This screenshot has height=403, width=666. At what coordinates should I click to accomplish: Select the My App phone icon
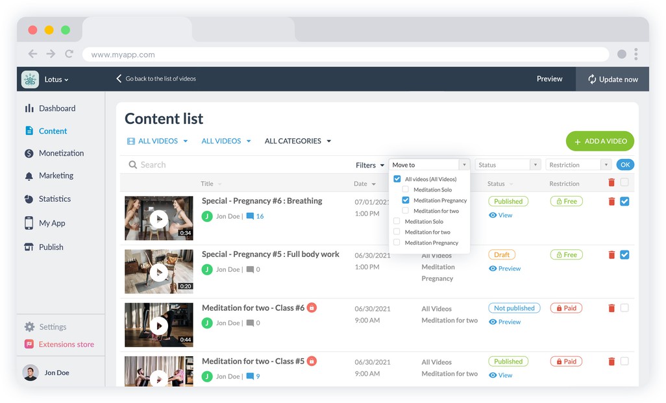(29, 223)
